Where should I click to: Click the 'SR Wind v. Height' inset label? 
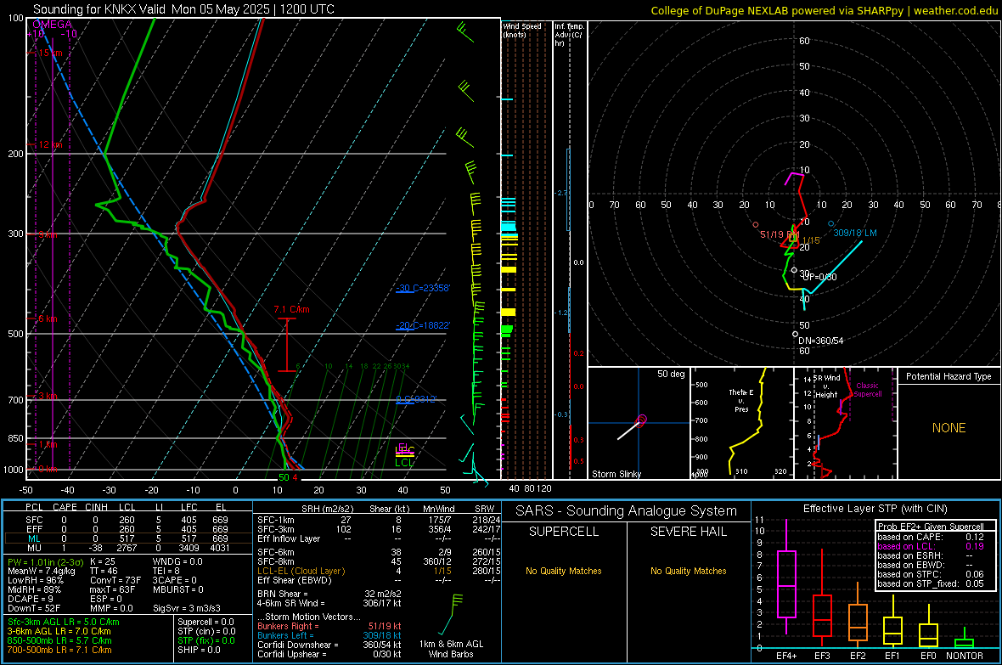tap(827, 386)
